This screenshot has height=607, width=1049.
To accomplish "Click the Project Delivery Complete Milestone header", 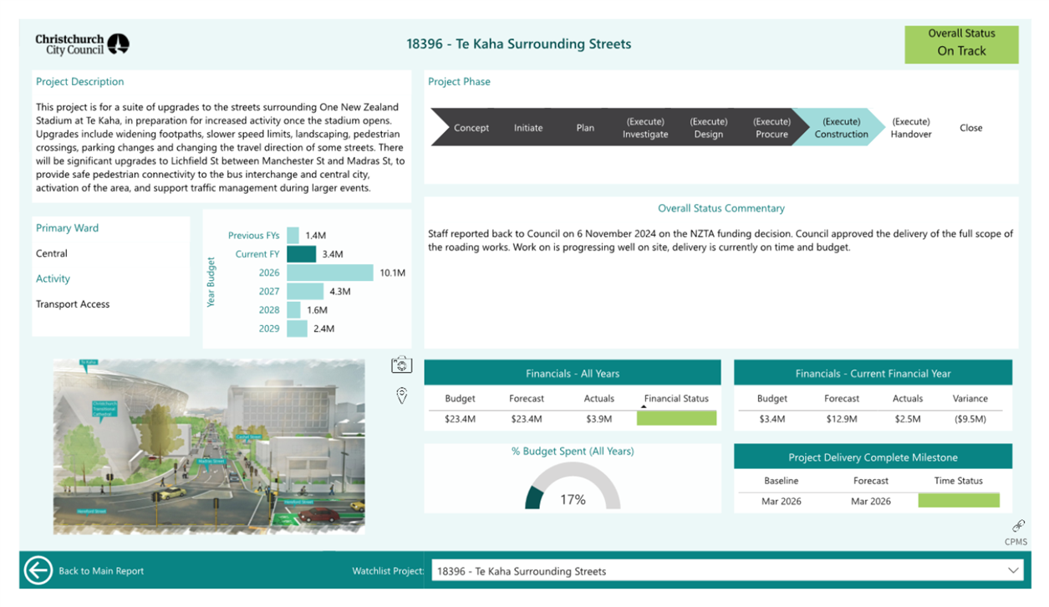I will (873, 457).
